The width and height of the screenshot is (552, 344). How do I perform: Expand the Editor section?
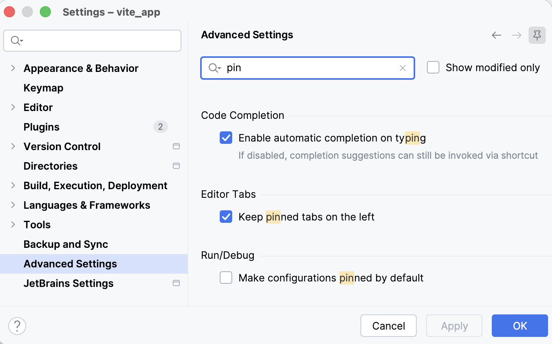[13, 107]
